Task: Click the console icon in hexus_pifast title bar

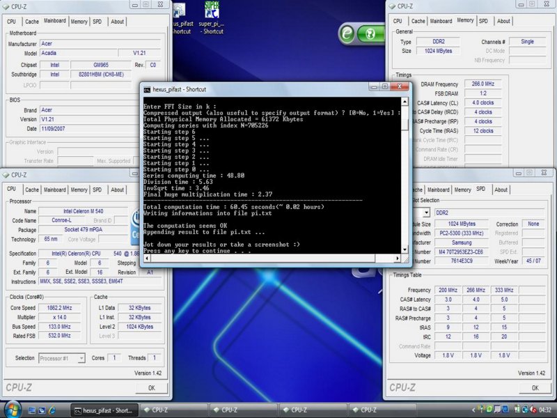Action: (x=147, y=90)
